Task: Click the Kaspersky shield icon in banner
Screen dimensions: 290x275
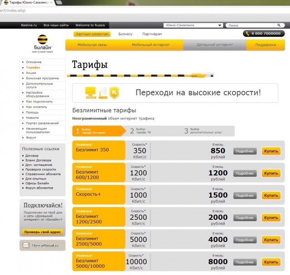Action: (x=114, y=93)
